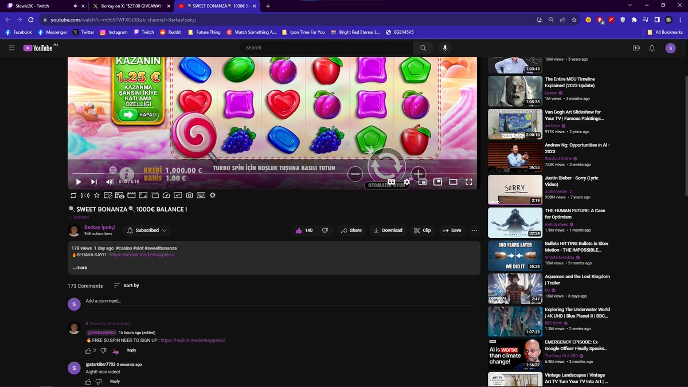The width and height of the screenshot is (688, 387).
Task: Click the YouTube search box
Action: pyautogui.click(x=326, y=48)
